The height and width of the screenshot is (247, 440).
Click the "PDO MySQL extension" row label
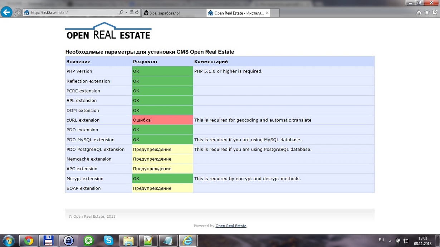click(x=91, y=140)
